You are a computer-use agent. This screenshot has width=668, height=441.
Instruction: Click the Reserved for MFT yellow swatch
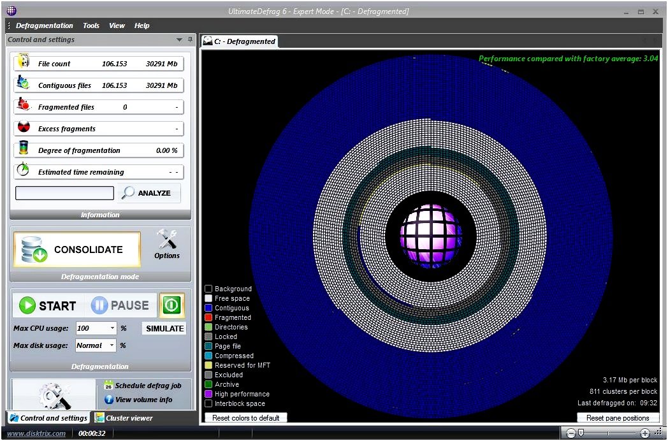click(x=208, y=366)
